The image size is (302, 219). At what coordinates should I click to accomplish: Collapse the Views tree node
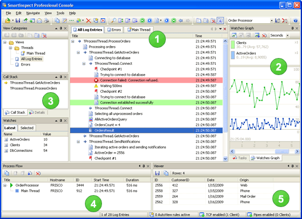[5, 42]
